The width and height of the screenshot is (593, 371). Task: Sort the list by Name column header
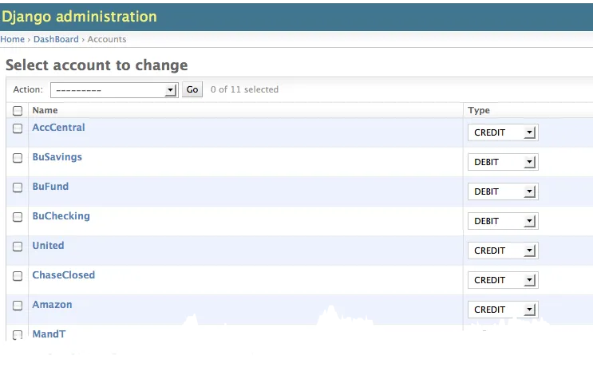coord(45,110)
